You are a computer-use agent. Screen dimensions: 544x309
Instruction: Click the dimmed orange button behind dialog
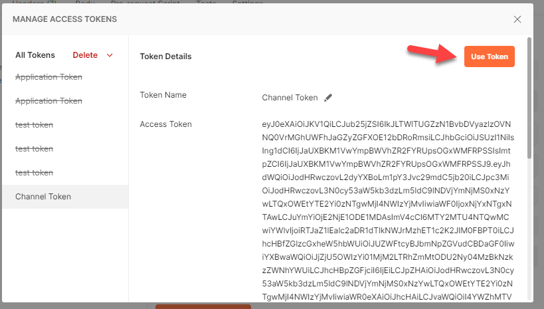click(203, 306)
